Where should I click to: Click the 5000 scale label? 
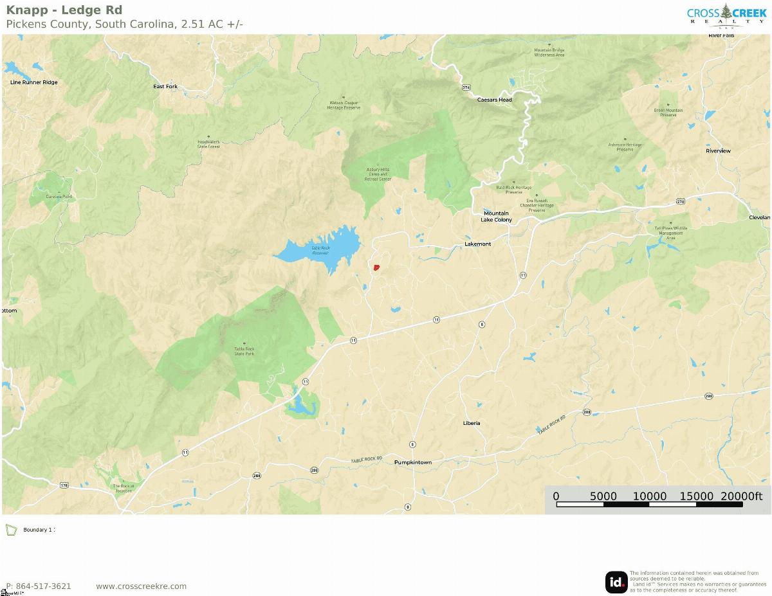603,496
